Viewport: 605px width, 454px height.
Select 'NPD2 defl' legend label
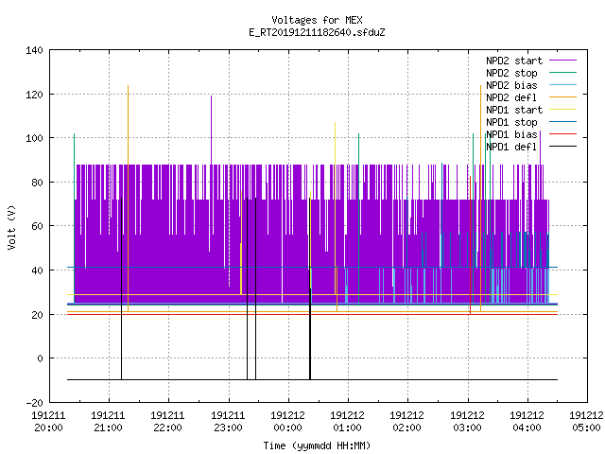click(x=511, y=97)
